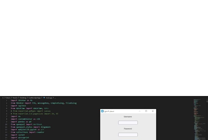Click the Password input field
The height and width of the screenshot is (140, 208).
128,135
